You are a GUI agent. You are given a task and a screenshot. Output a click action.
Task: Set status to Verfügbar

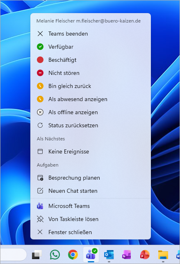pyautogui.click(x=91, y=47)
